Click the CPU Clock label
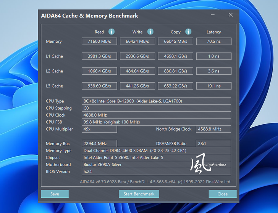Viewport: 278px width, 213px height. click(x=55, y=115)
